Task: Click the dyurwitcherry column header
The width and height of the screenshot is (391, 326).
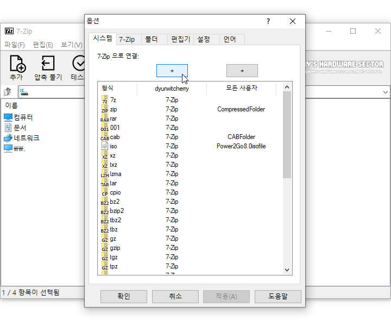Action: point(172,89)
